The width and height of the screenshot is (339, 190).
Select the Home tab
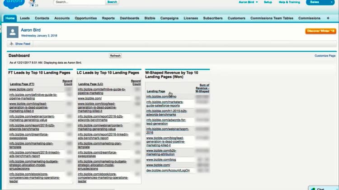[10, 19]
